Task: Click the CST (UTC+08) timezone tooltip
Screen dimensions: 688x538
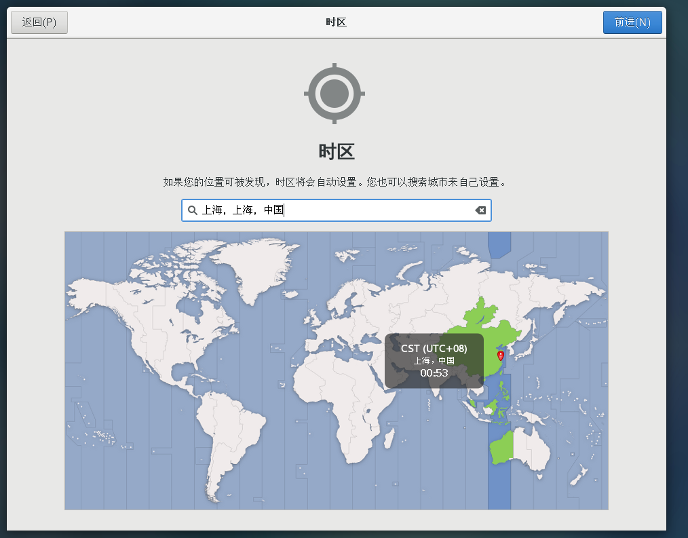Action: pos(434,361)
